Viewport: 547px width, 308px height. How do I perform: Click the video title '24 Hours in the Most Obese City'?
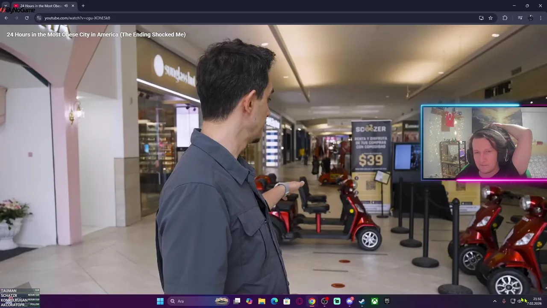point(96,35)
